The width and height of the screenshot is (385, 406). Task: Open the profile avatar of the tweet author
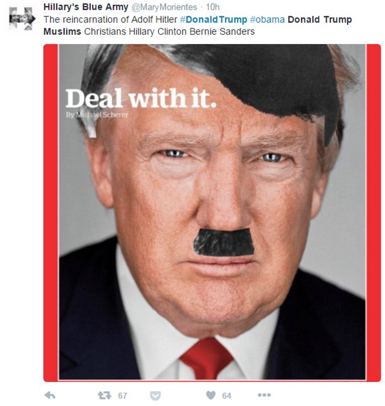coord(22,19)
